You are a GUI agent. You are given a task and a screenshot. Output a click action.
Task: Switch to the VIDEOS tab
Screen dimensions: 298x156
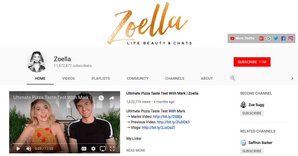pos(69,78)
